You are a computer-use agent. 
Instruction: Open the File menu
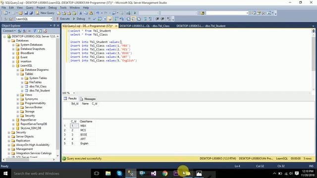pos(3,7)
